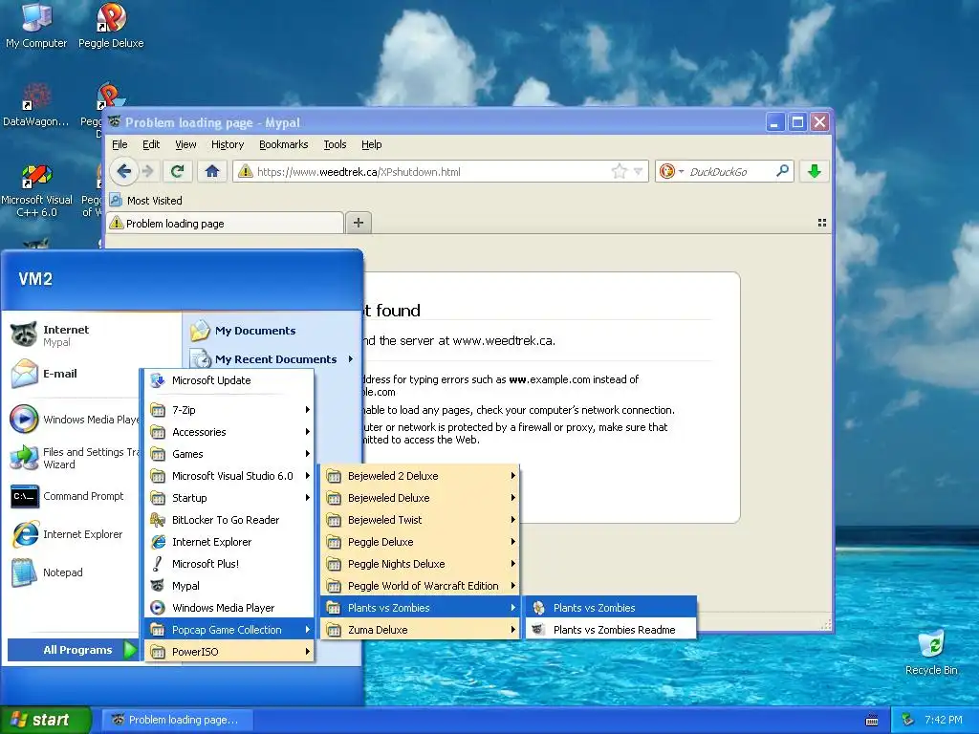Launch Plants vs Zombies from the submenu
The width and height of the screenshot is (979, 734).
(x=611, y=608)
